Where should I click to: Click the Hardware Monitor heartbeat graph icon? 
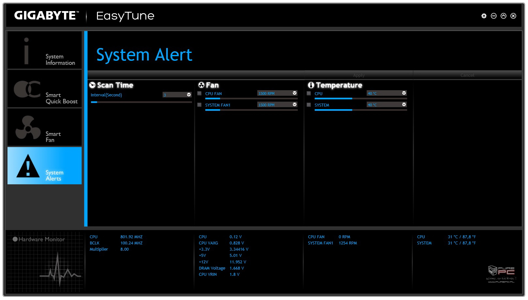tap(60, 267)
